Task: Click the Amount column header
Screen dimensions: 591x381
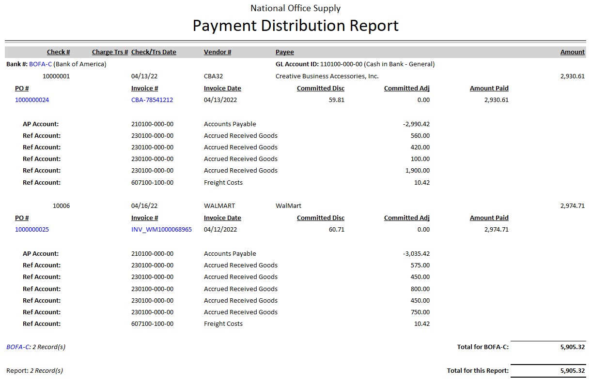Action: point(572,52)
